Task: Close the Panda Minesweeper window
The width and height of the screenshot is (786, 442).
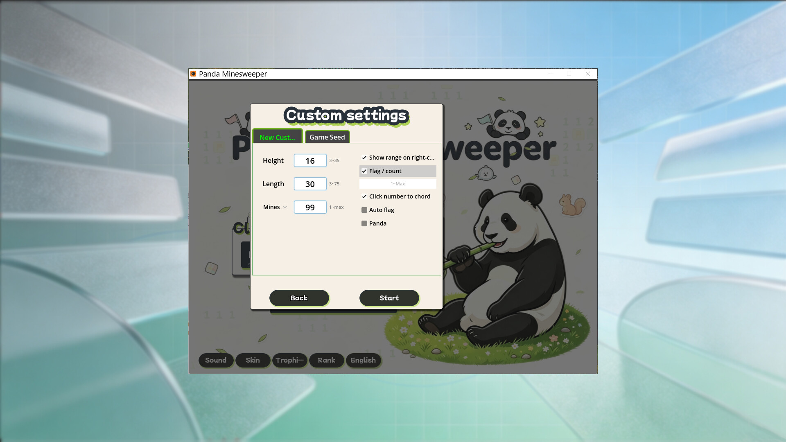Action: coord(588,74)
